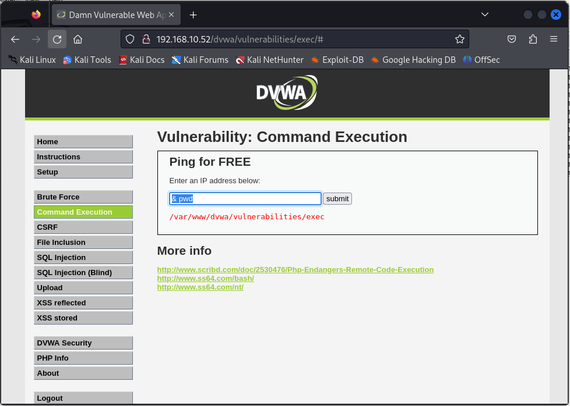
Task: Open the About page
Action: (x=83, y=373)
